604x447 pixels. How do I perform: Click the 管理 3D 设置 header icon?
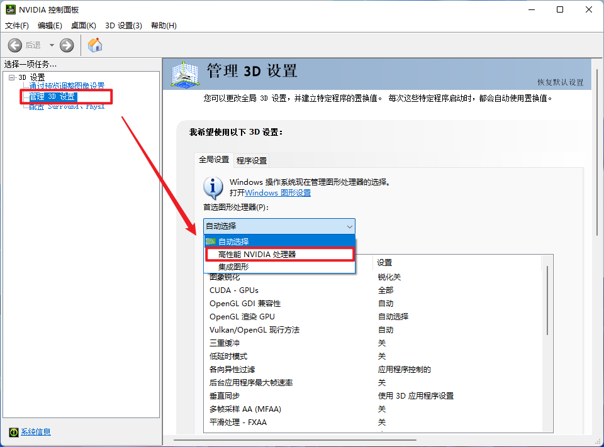coord(185,74)
